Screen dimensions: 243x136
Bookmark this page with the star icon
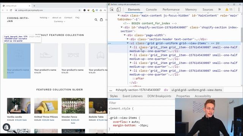click(x=79, y=10)
